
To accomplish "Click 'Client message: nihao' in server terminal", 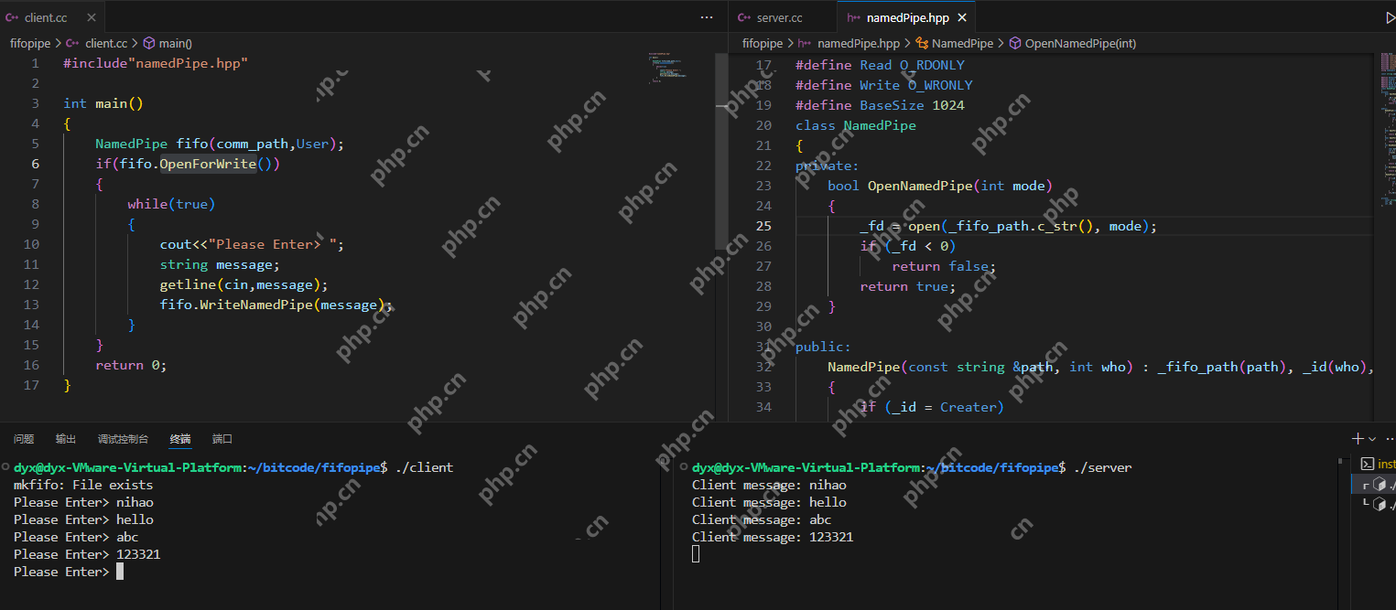I will pos(769,485).
